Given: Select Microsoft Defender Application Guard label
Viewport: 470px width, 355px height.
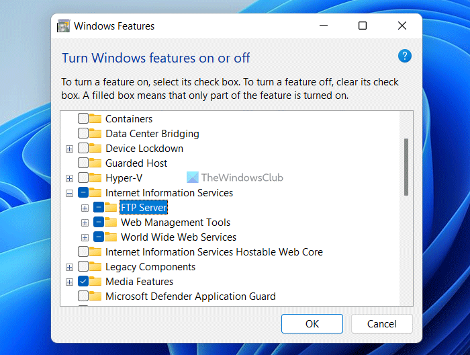Looking at the screenshot, I should click(x=190, y=297).
